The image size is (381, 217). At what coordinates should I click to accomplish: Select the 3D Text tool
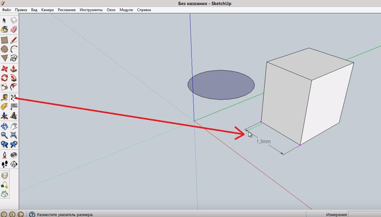coord(14,116)
